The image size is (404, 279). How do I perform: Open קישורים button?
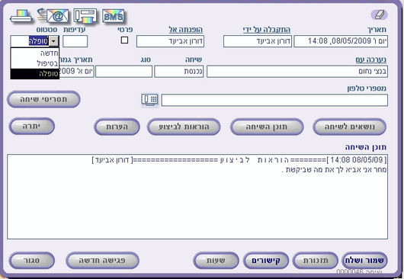[265, 260]
